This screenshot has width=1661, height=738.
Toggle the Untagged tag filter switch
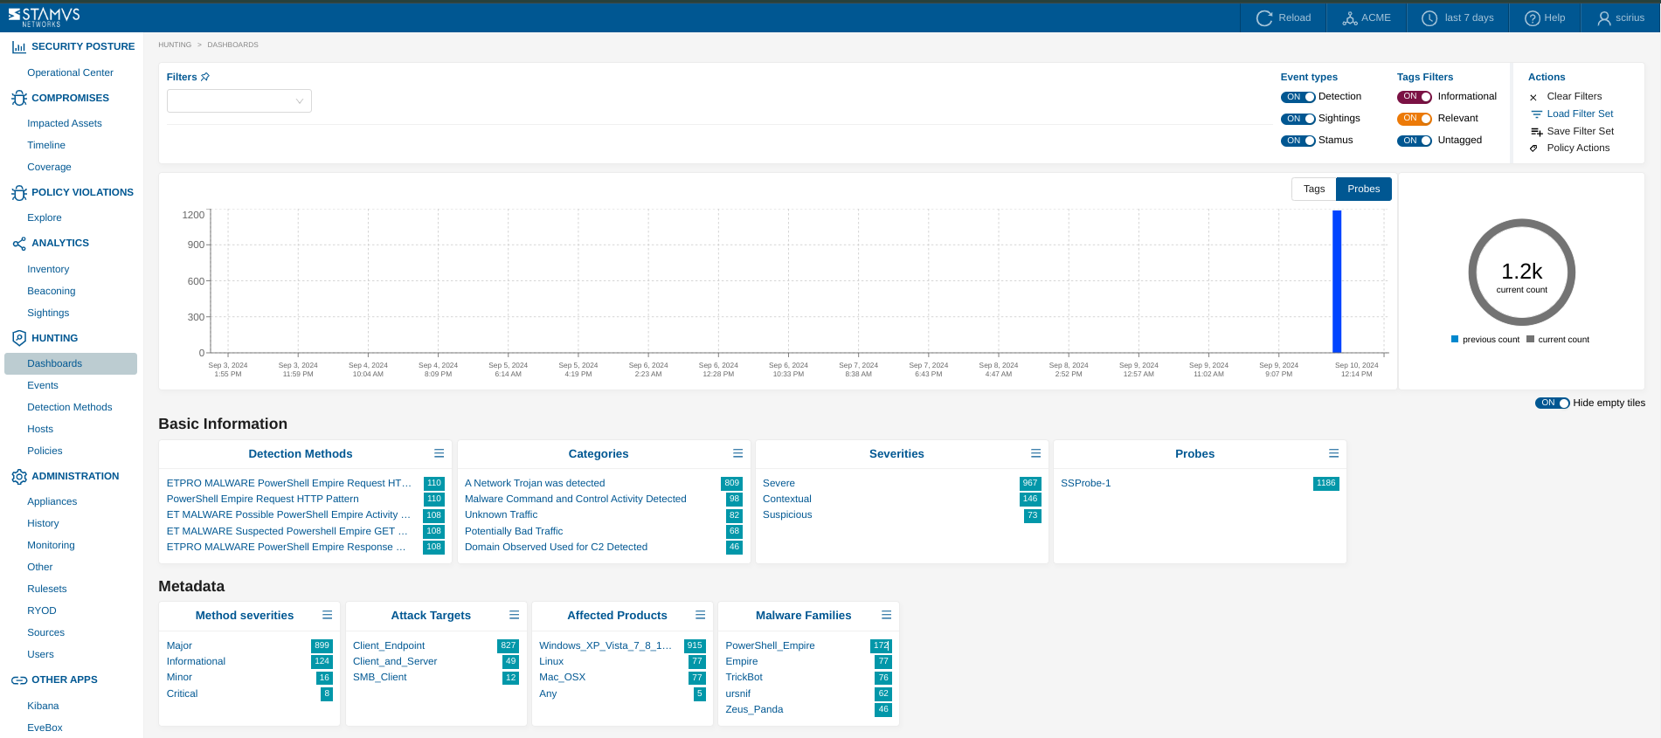pyautogui.click(x=1414, y=141)
